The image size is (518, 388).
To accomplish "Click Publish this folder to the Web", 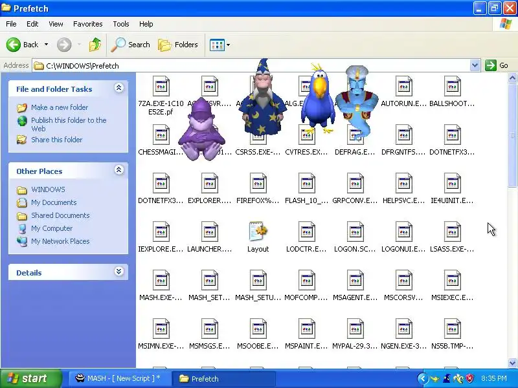I will click(69, 124).
